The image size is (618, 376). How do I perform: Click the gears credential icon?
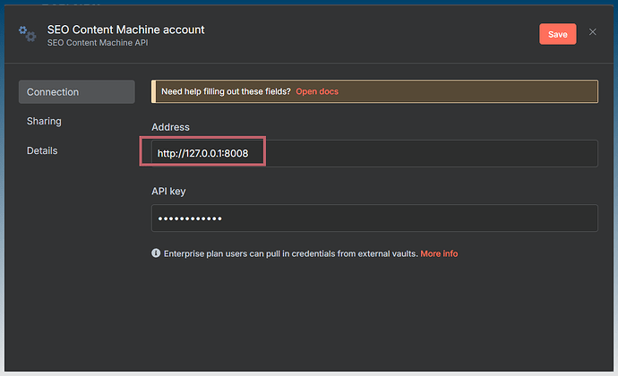pyautogui.click(x=27, y=34)
